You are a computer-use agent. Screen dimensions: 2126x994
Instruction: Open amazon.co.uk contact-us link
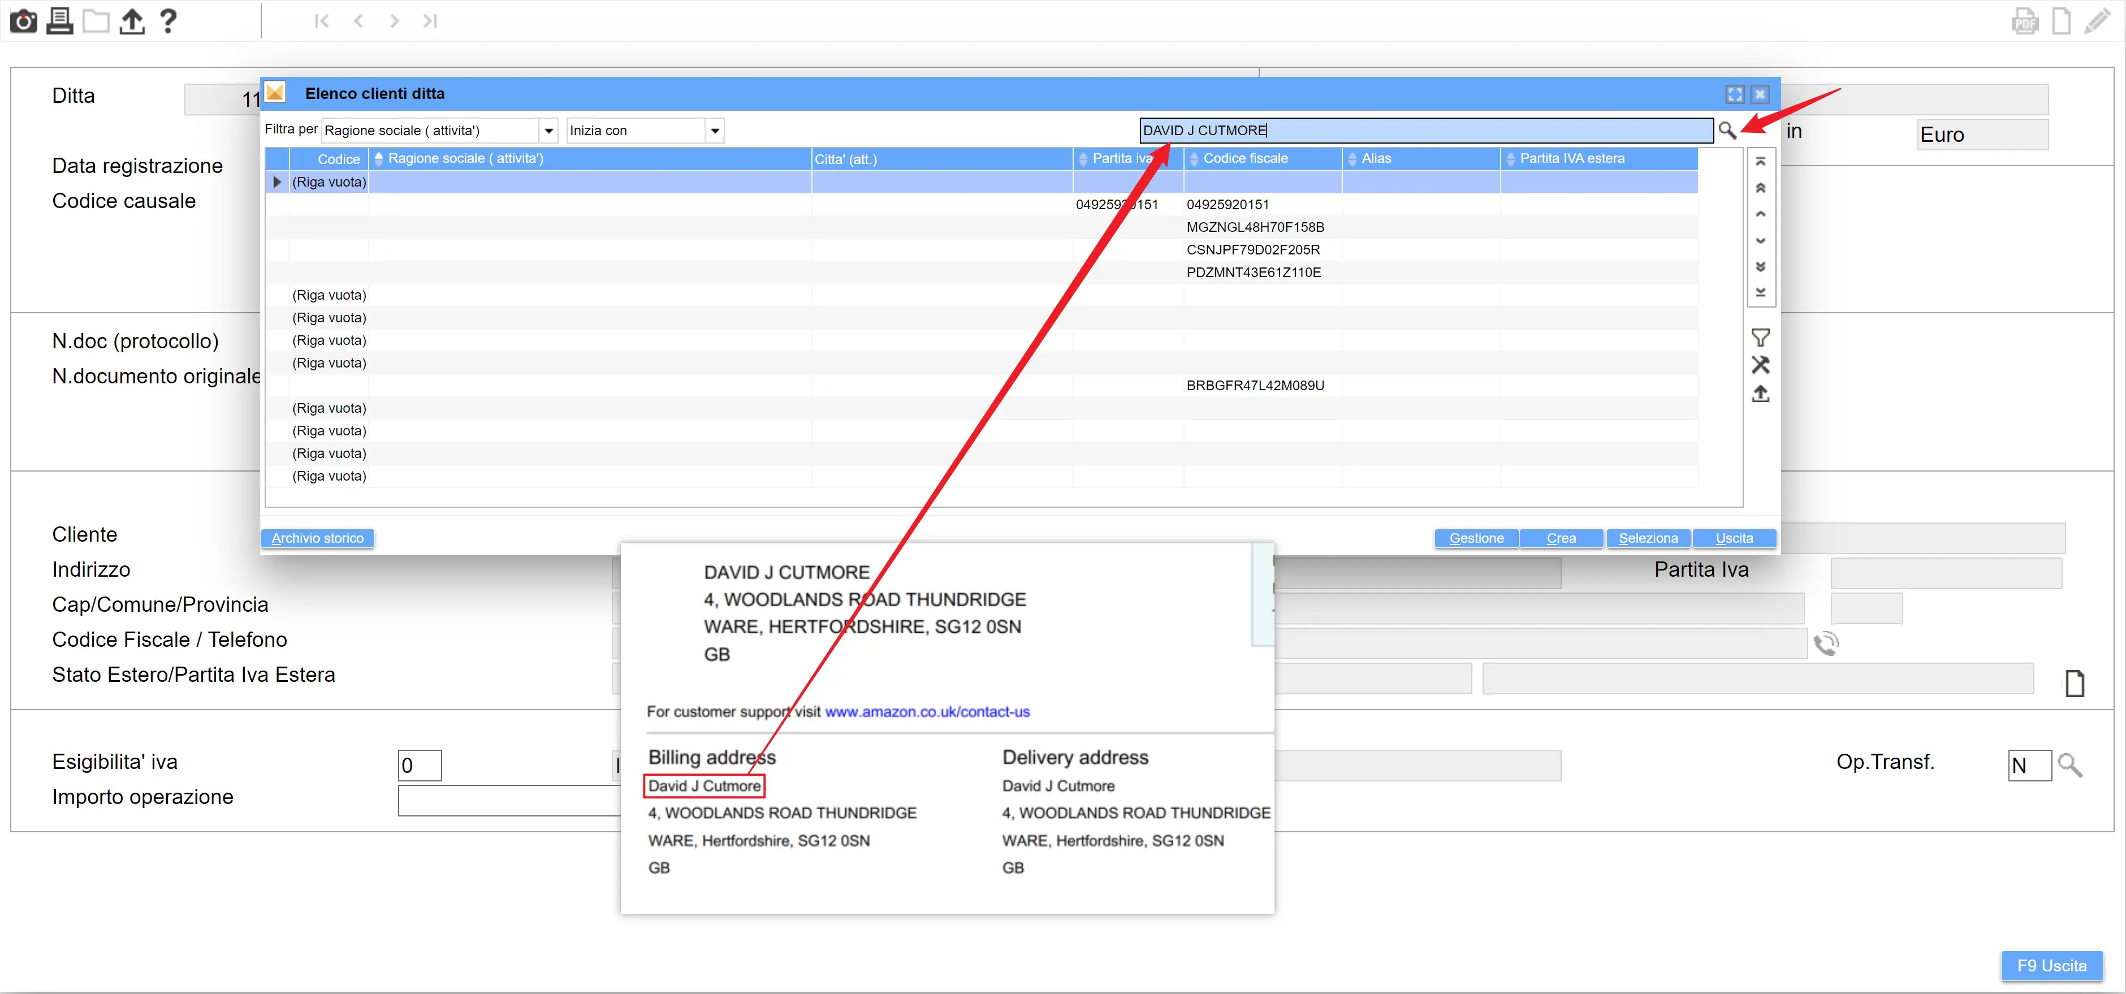927,712
